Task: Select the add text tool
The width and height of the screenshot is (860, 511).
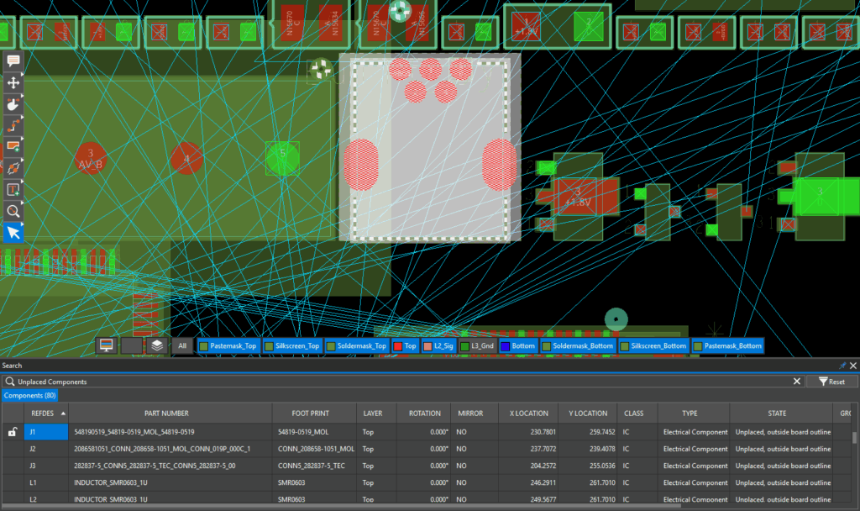Action: pyautogui.click(x=12, y=190)
